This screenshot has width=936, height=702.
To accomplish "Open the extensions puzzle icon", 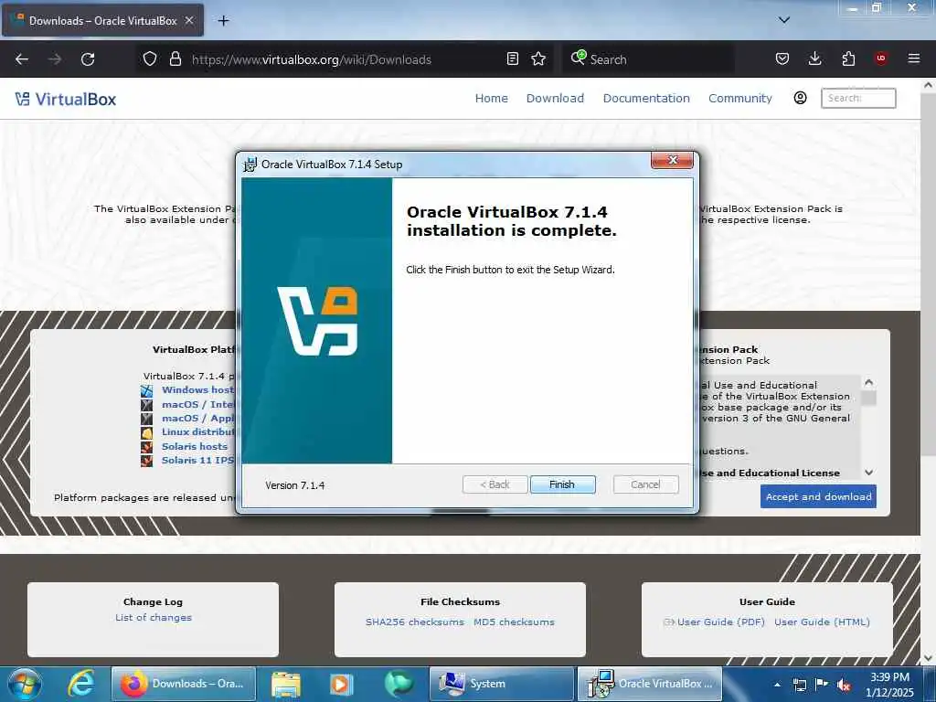I will click(848, 59).
